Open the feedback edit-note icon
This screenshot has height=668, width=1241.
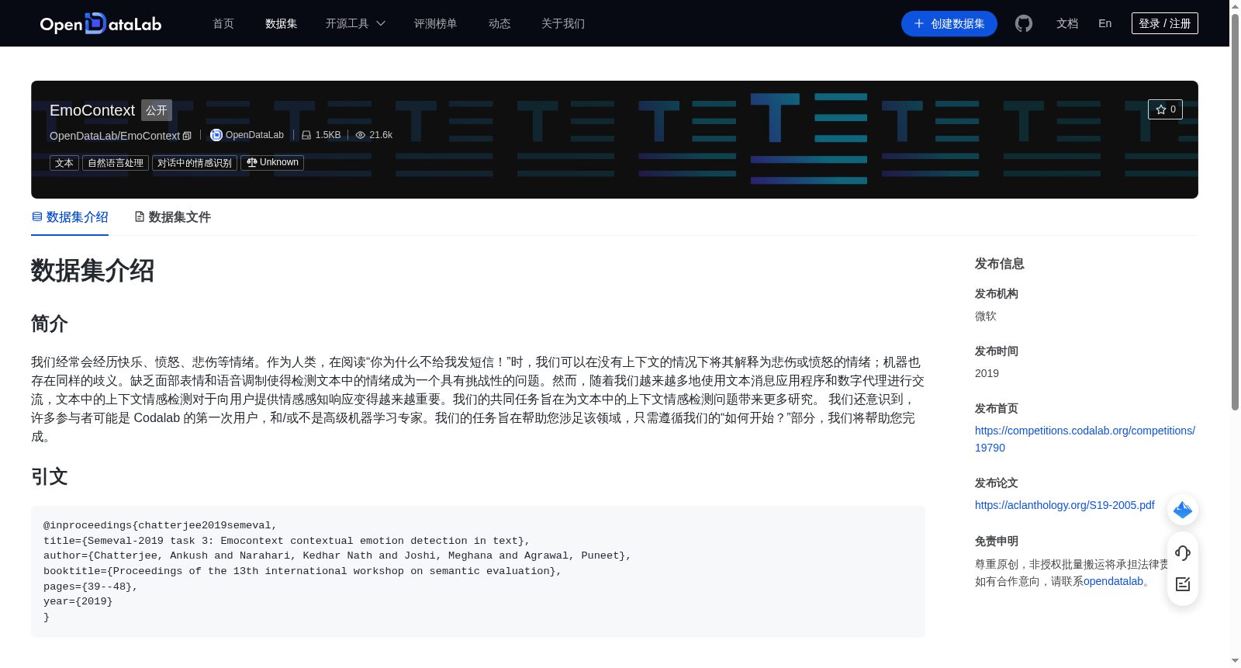tap(1183, 584)
